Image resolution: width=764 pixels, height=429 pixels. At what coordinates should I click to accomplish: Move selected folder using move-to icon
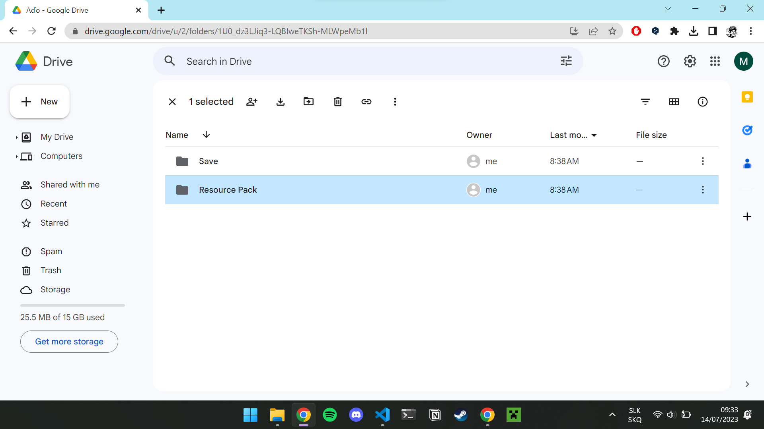pos(309,102)
